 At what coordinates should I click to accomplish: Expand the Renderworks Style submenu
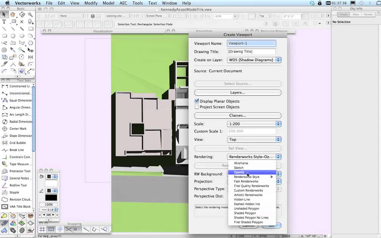point(252,177)
